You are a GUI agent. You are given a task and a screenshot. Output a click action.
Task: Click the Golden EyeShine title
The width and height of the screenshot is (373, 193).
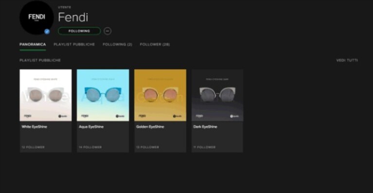150,127
